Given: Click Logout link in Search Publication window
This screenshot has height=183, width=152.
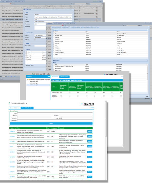Looking at the screenshot, I should 92,108.
